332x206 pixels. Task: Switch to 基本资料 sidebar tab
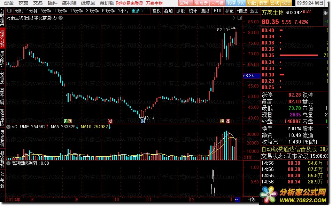(2, 97)
